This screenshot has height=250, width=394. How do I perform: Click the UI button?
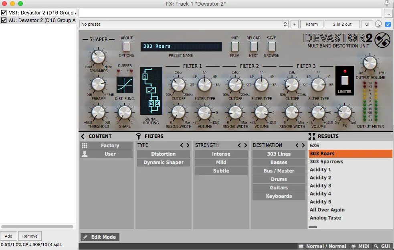[368, 24]
